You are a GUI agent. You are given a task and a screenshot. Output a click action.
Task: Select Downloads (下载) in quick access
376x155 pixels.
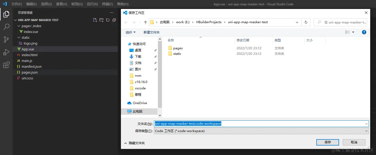138,56
